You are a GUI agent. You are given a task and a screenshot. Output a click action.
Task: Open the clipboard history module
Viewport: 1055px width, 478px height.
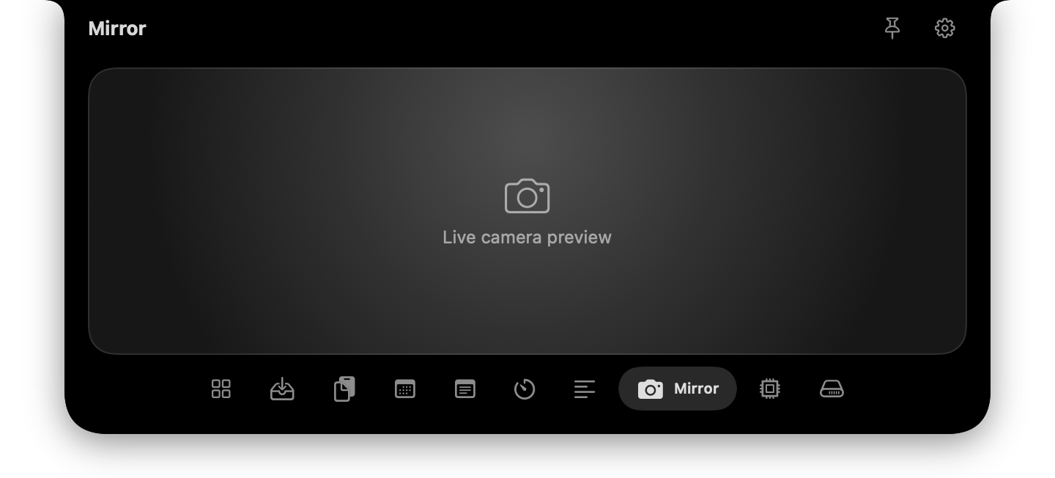pos(344,389)
